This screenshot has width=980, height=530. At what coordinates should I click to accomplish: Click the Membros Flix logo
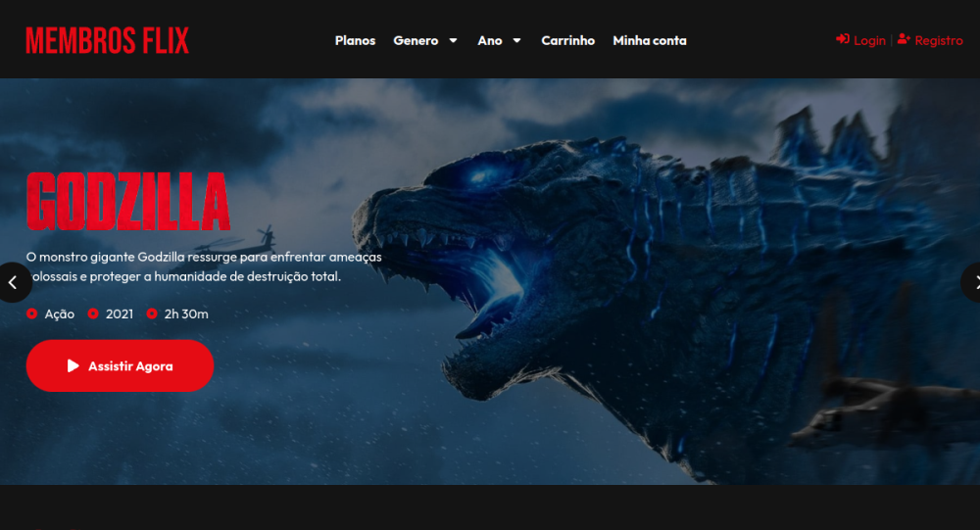pos(107,40)
